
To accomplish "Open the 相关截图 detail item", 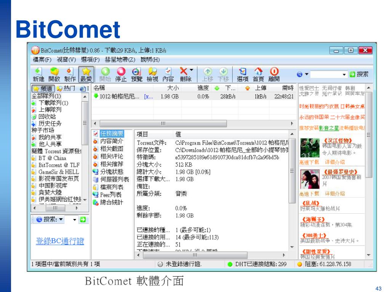I will pyautogui.click(x=112, y=149).
